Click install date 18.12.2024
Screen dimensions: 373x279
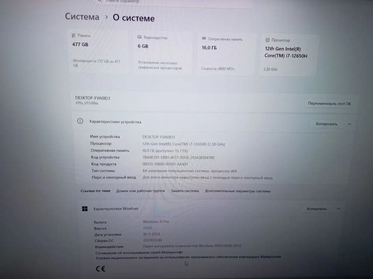tap(151, 234)
